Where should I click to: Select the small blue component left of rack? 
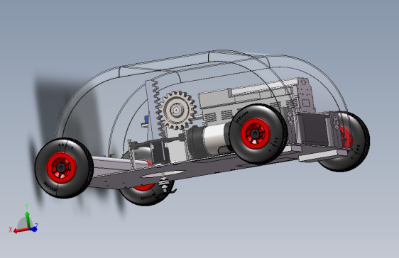point(147,119)
